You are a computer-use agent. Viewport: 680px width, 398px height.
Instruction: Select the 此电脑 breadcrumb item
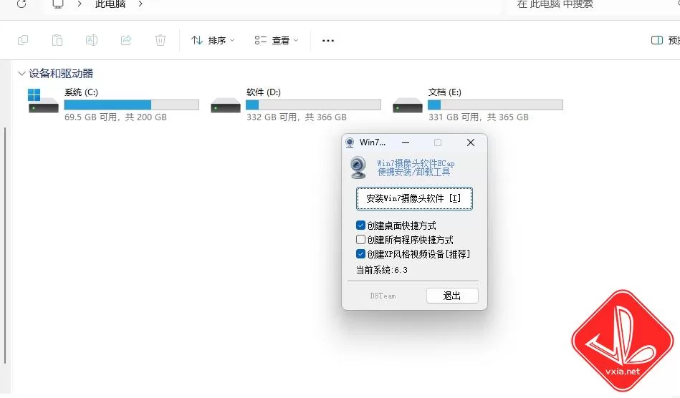click(110, 4)
